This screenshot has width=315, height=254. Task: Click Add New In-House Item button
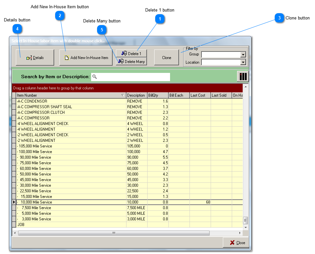click(86, 58)
